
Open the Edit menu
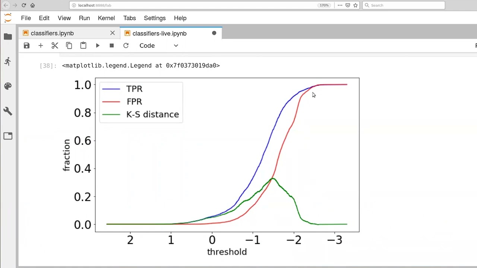(x=44, y=18)
